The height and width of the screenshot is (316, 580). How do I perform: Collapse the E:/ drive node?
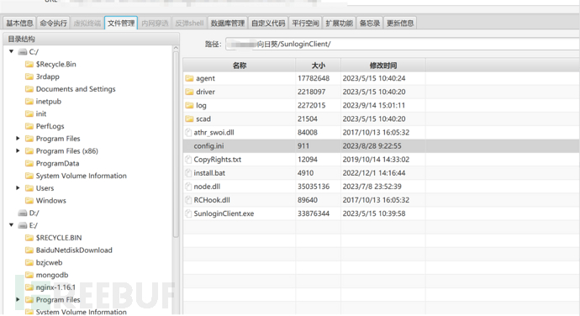pos(12,225)
